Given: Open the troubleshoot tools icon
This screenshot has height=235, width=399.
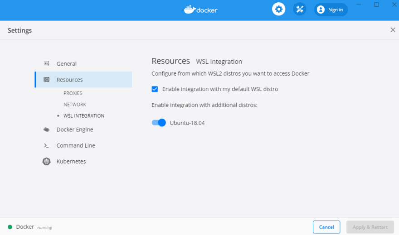Looking at the screenshot, I should point(300,10).
